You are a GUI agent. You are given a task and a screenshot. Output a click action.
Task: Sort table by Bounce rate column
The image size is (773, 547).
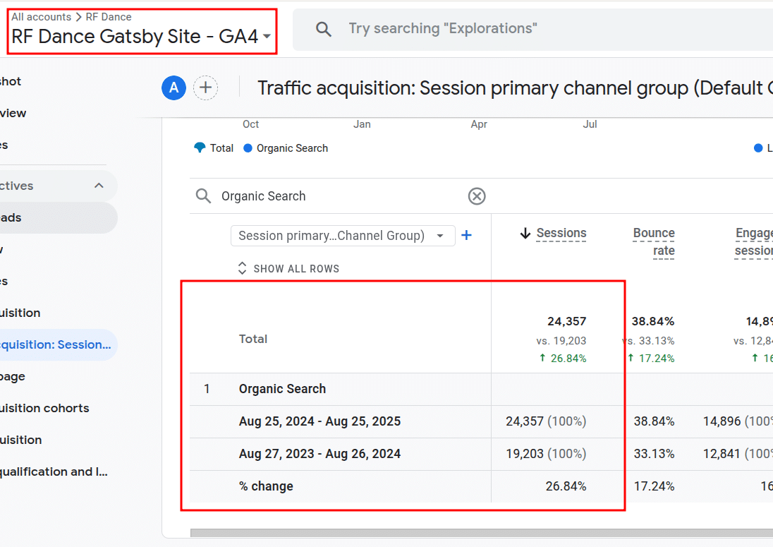pyautogui.click(x=654, y=241)
